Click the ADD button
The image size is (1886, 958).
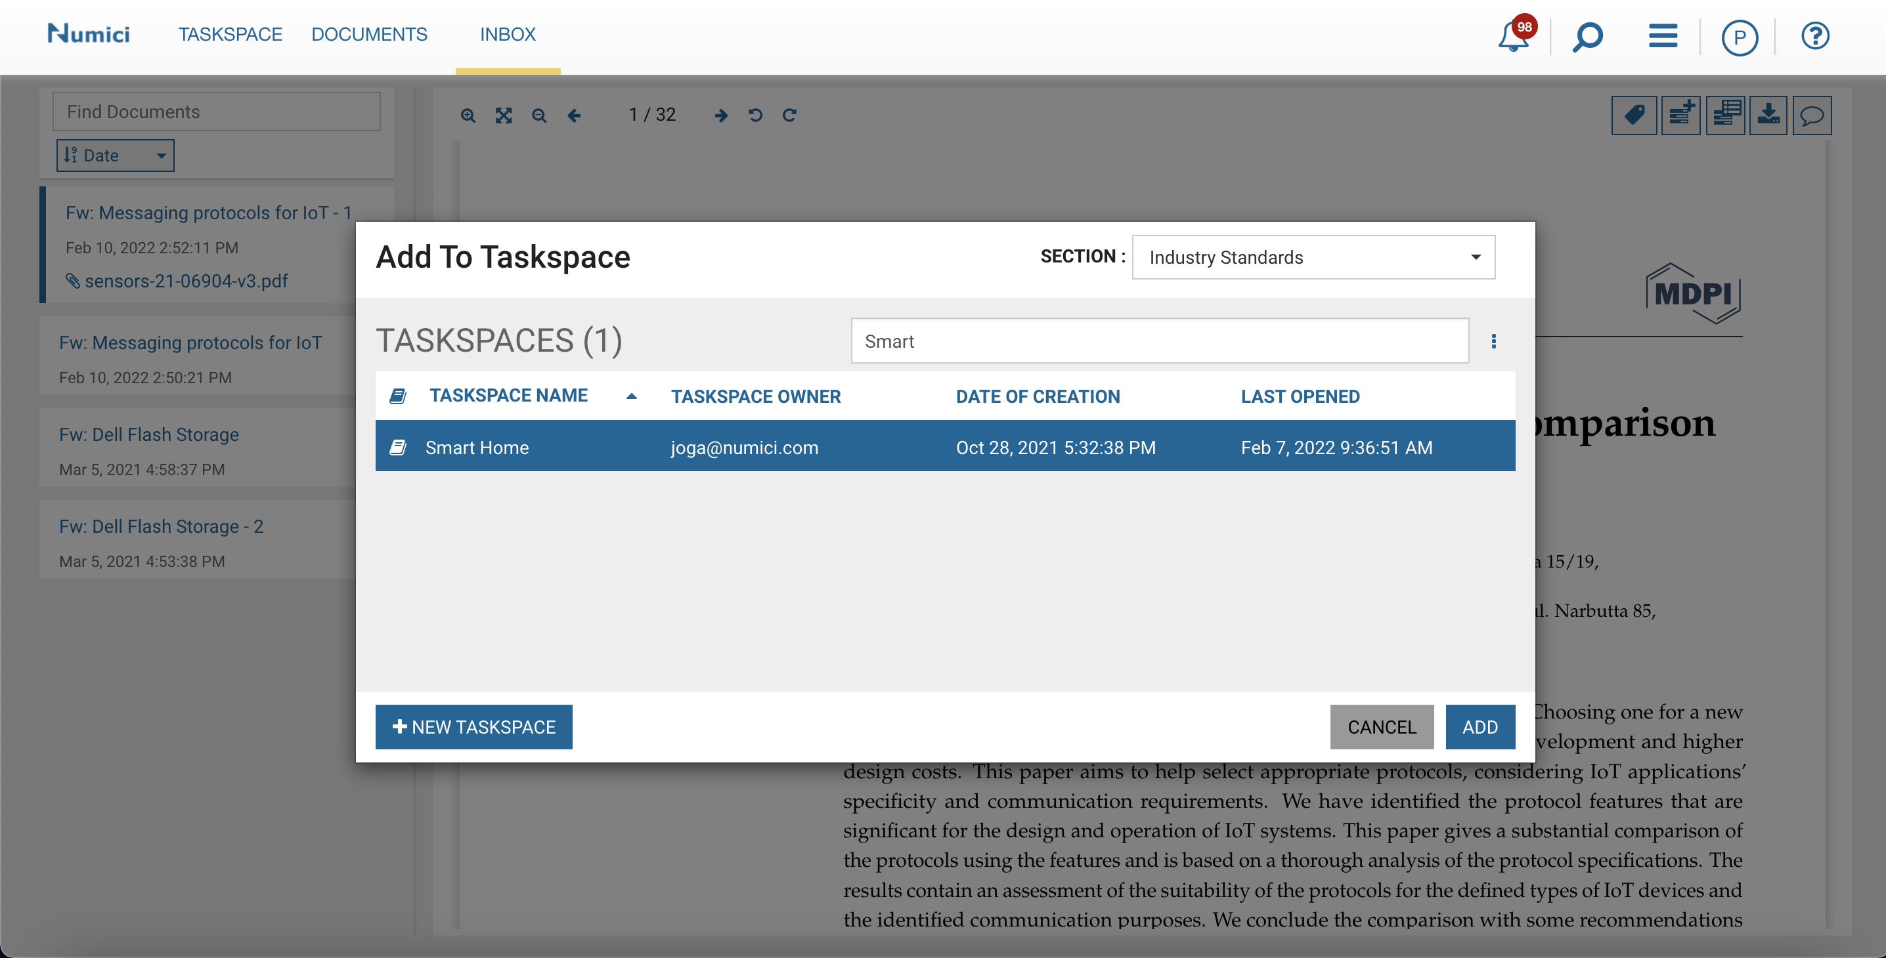pos(1480,727)
